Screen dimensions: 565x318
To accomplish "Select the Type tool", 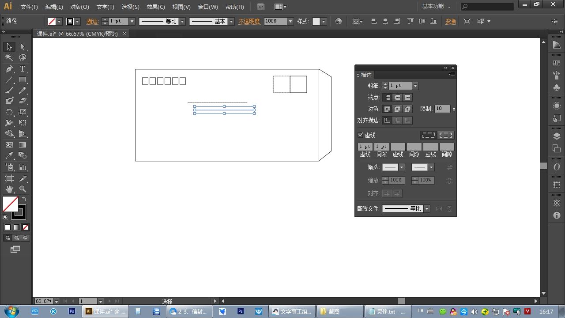I will pyautogui.click(x=23, y=69).
